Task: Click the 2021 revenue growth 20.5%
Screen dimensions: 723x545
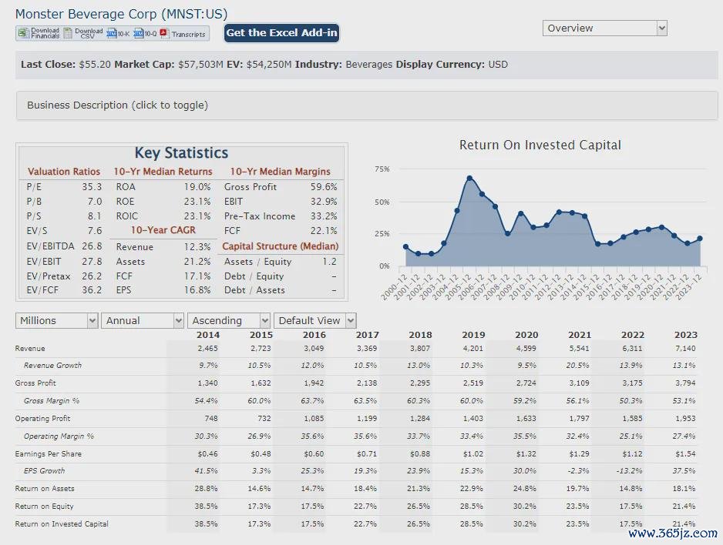Action: 578,366
